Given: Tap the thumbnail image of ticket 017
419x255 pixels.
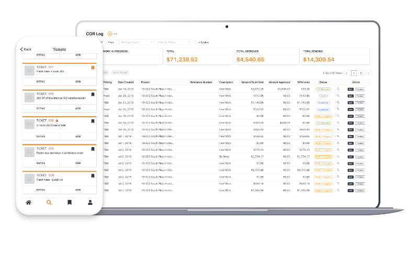Looking at the screenshot, I should click(29, 71).
